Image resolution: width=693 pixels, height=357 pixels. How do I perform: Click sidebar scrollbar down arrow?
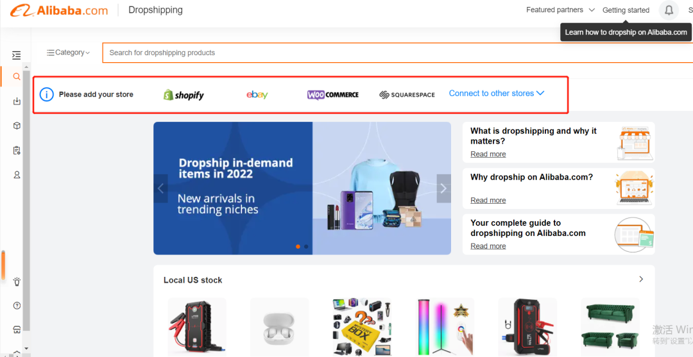click(x=26, y=349)
